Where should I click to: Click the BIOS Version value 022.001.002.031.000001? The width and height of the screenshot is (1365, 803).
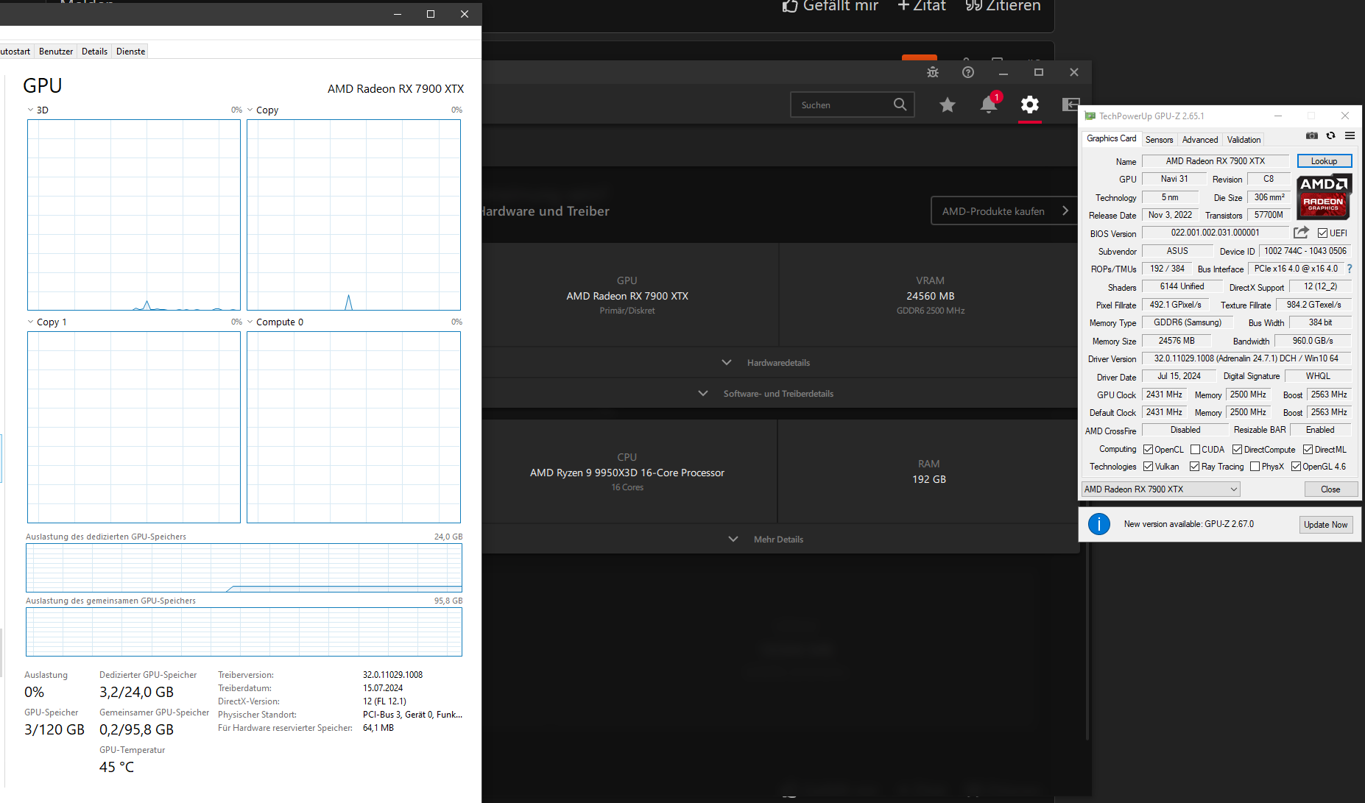1215,233
